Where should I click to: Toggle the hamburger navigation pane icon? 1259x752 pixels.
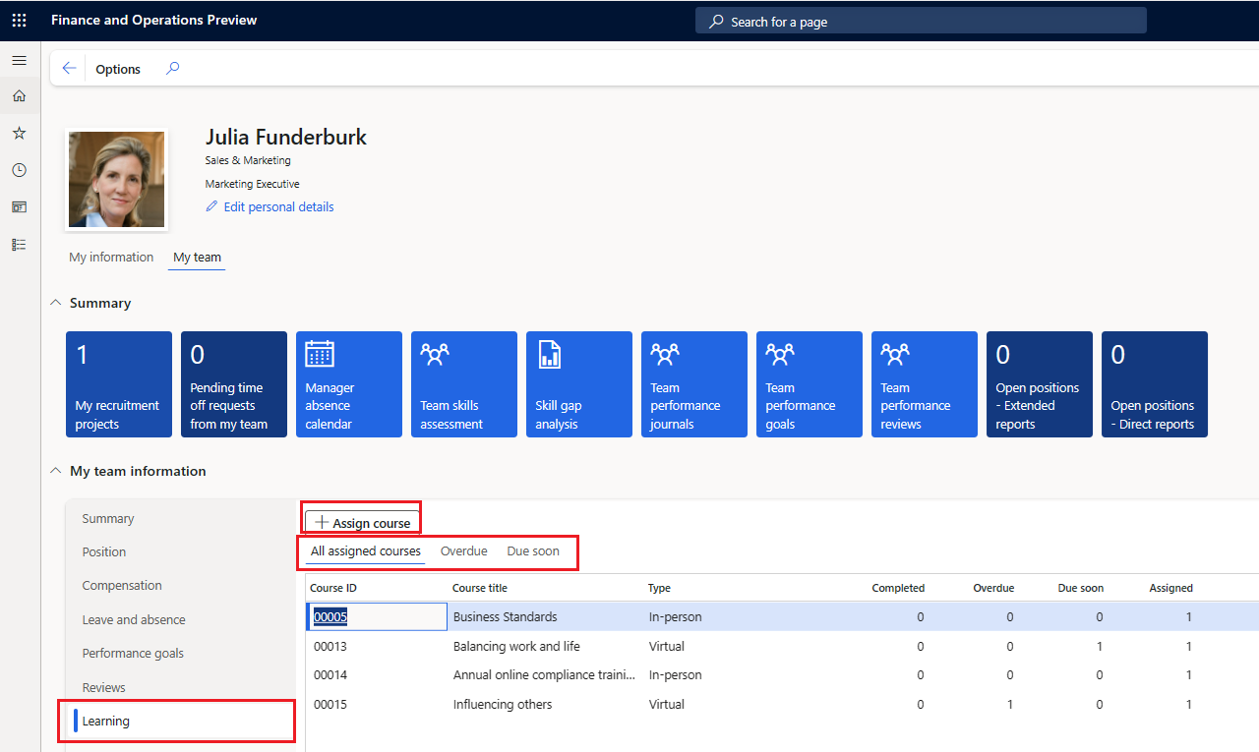[x=19, y=61]
